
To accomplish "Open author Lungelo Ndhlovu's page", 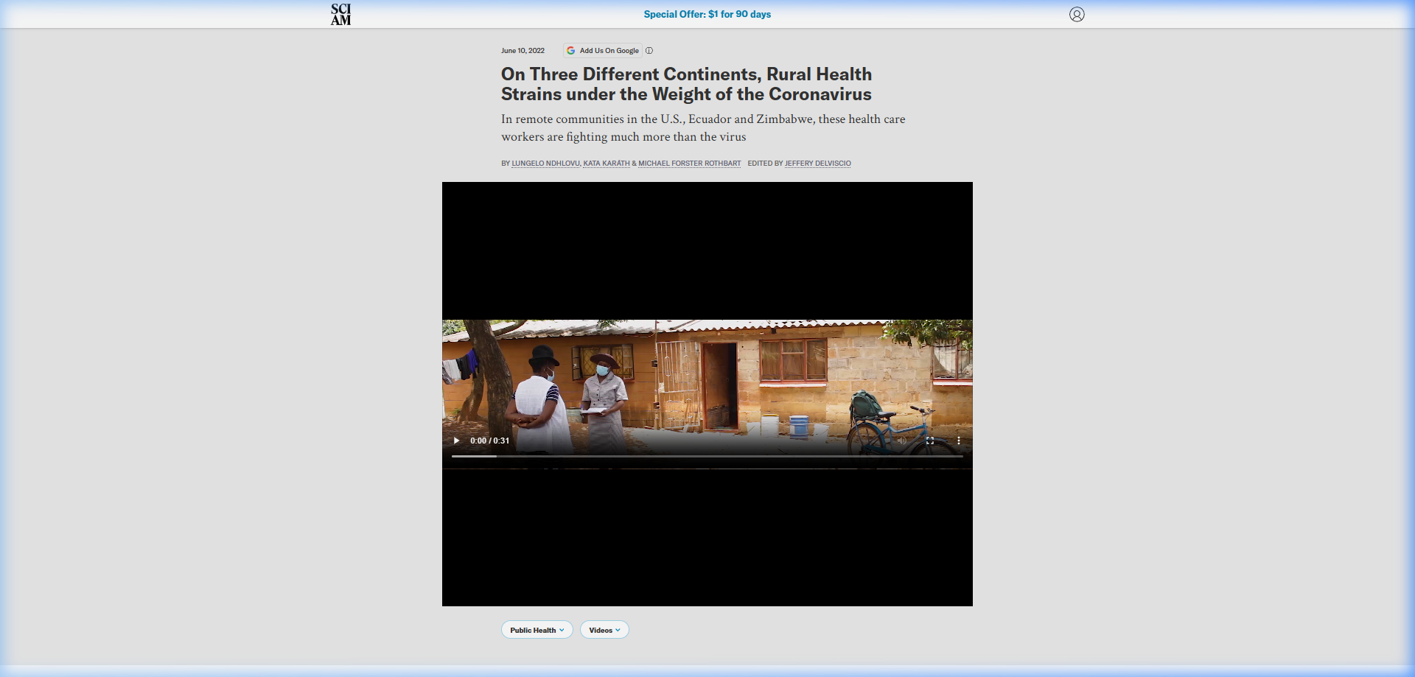I will 545,164.
